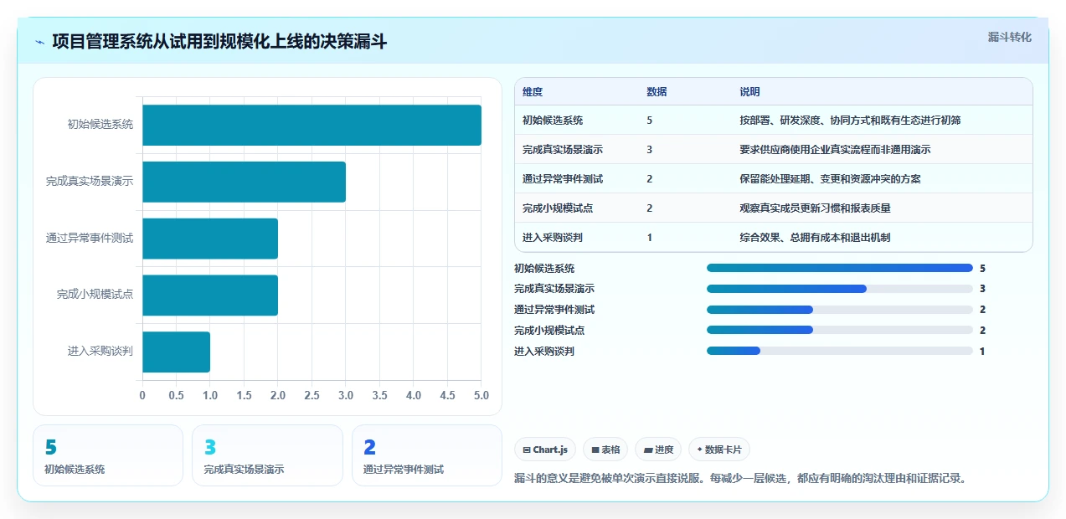This screenshot has height=519, width=1066.
Task: Click the 完成真实场景演示 bar in the chart
Action: pyautogui.click(x=244, y=182)
